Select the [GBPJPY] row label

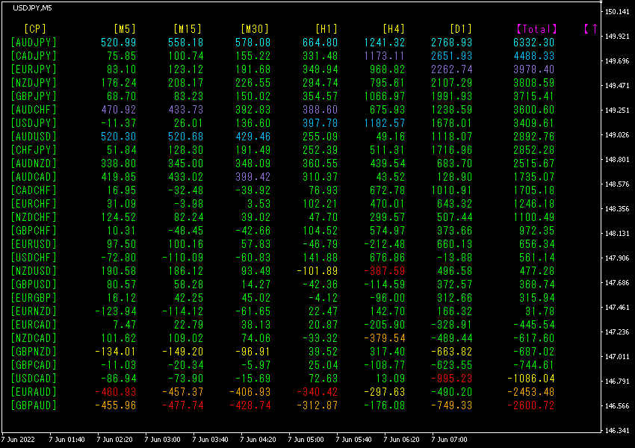point(34,96)
